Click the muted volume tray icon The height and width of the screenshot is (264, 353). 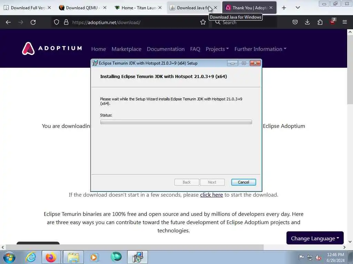318,257
